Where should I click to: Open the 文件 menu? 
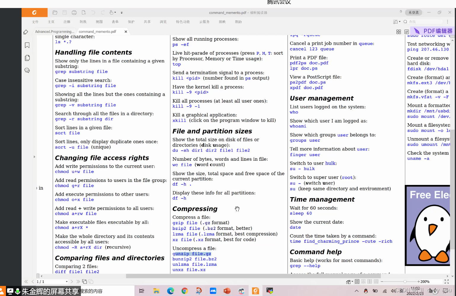(x=35, y=22)
